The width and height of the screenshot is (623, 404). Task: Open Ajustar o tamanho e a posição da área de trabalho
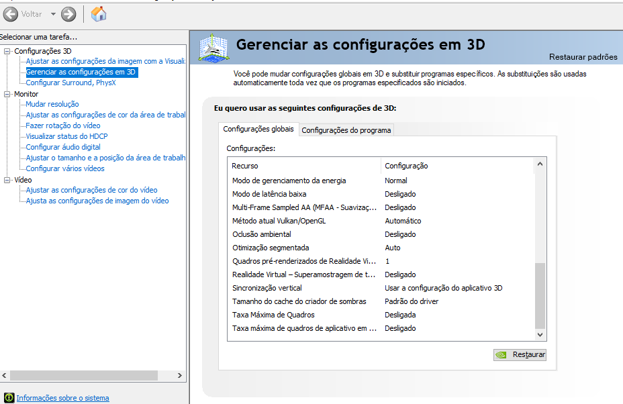(105, 158)
